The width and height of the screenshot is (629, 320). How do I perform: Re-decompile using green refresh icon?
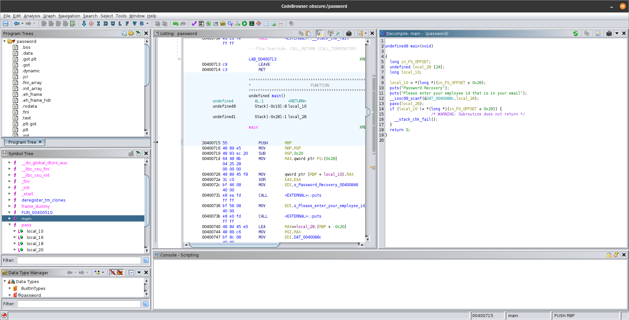[576, 33]
